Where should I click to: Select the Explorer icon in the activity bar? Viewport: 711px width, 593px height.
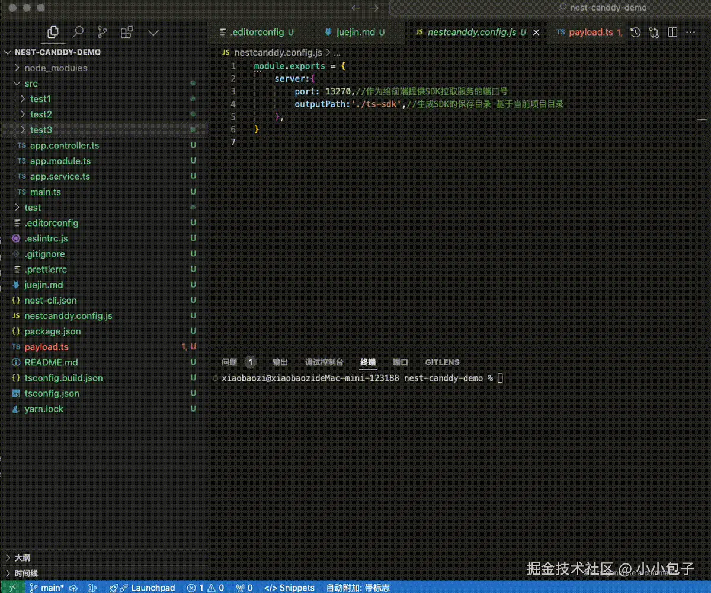tap(53, 32)
